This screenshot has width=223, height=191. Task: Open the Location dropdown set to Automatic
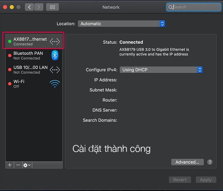coord(121,24)
